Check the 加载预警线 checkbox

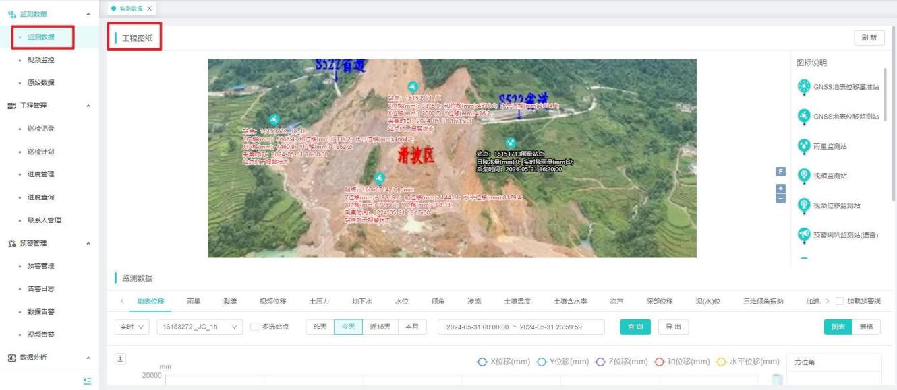(840, 301)
